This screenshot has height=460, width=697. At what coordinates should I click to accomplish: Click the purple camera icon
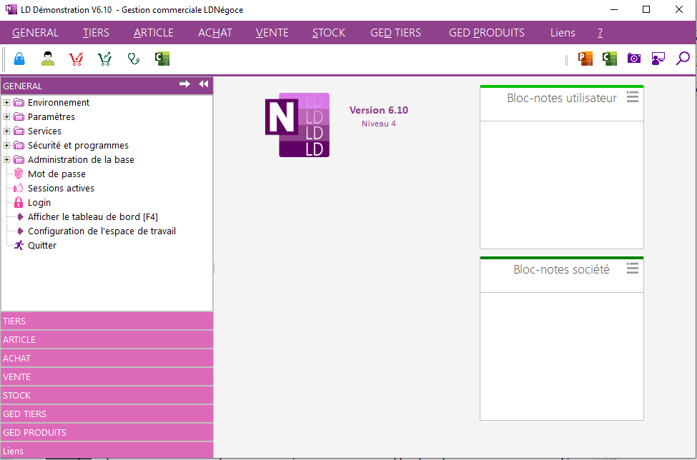click(634, 59)
